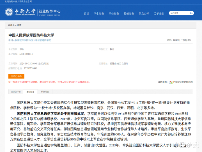
Task: Click the 二维码 text link
Action: [x=184, y=40]
